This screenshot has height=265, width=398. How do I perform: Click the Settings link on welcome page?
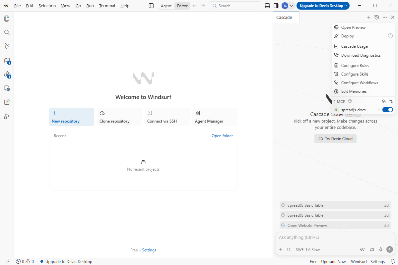(x=149, y=250)
